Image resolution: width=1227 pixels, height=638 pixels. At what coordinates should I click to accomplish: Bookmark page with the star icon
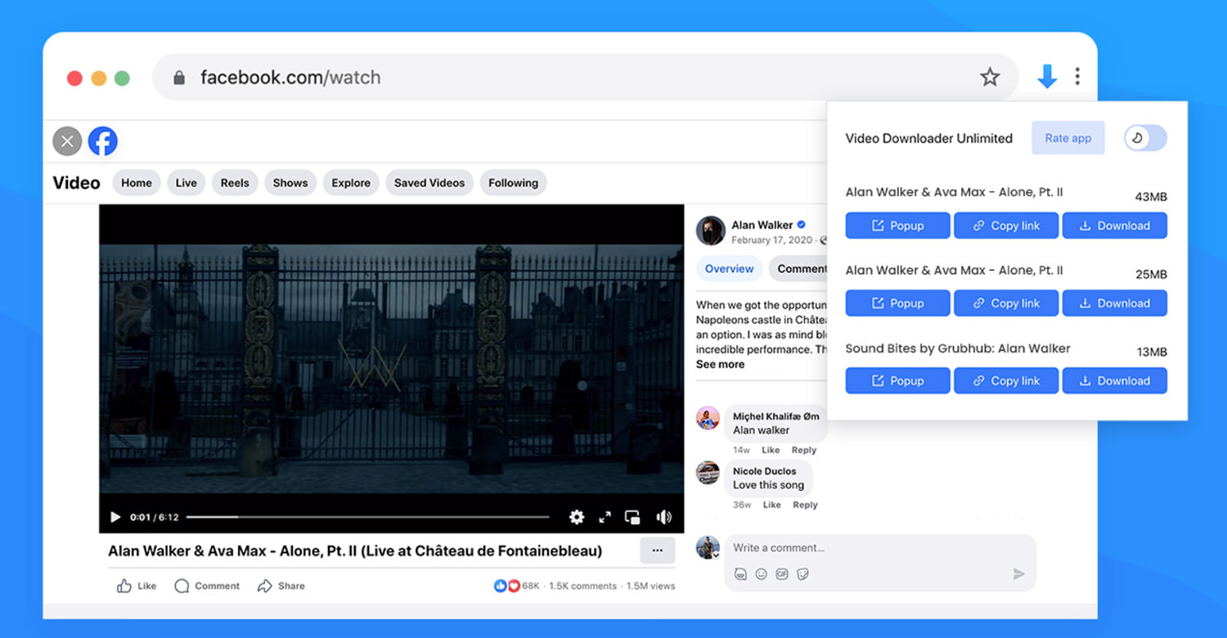click(990, 77)
